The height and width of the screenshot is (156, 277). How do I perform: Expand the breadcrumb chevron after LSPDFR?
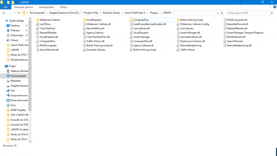click(173, 13)
